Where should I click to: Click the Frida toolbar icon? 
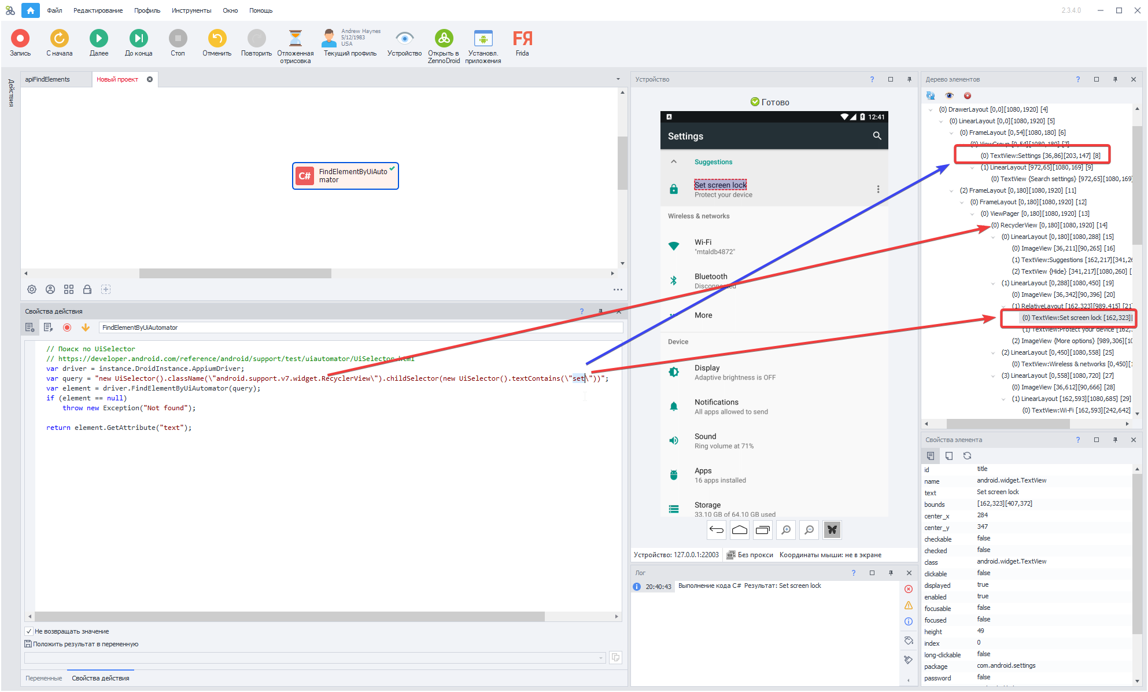click(522, 39)
